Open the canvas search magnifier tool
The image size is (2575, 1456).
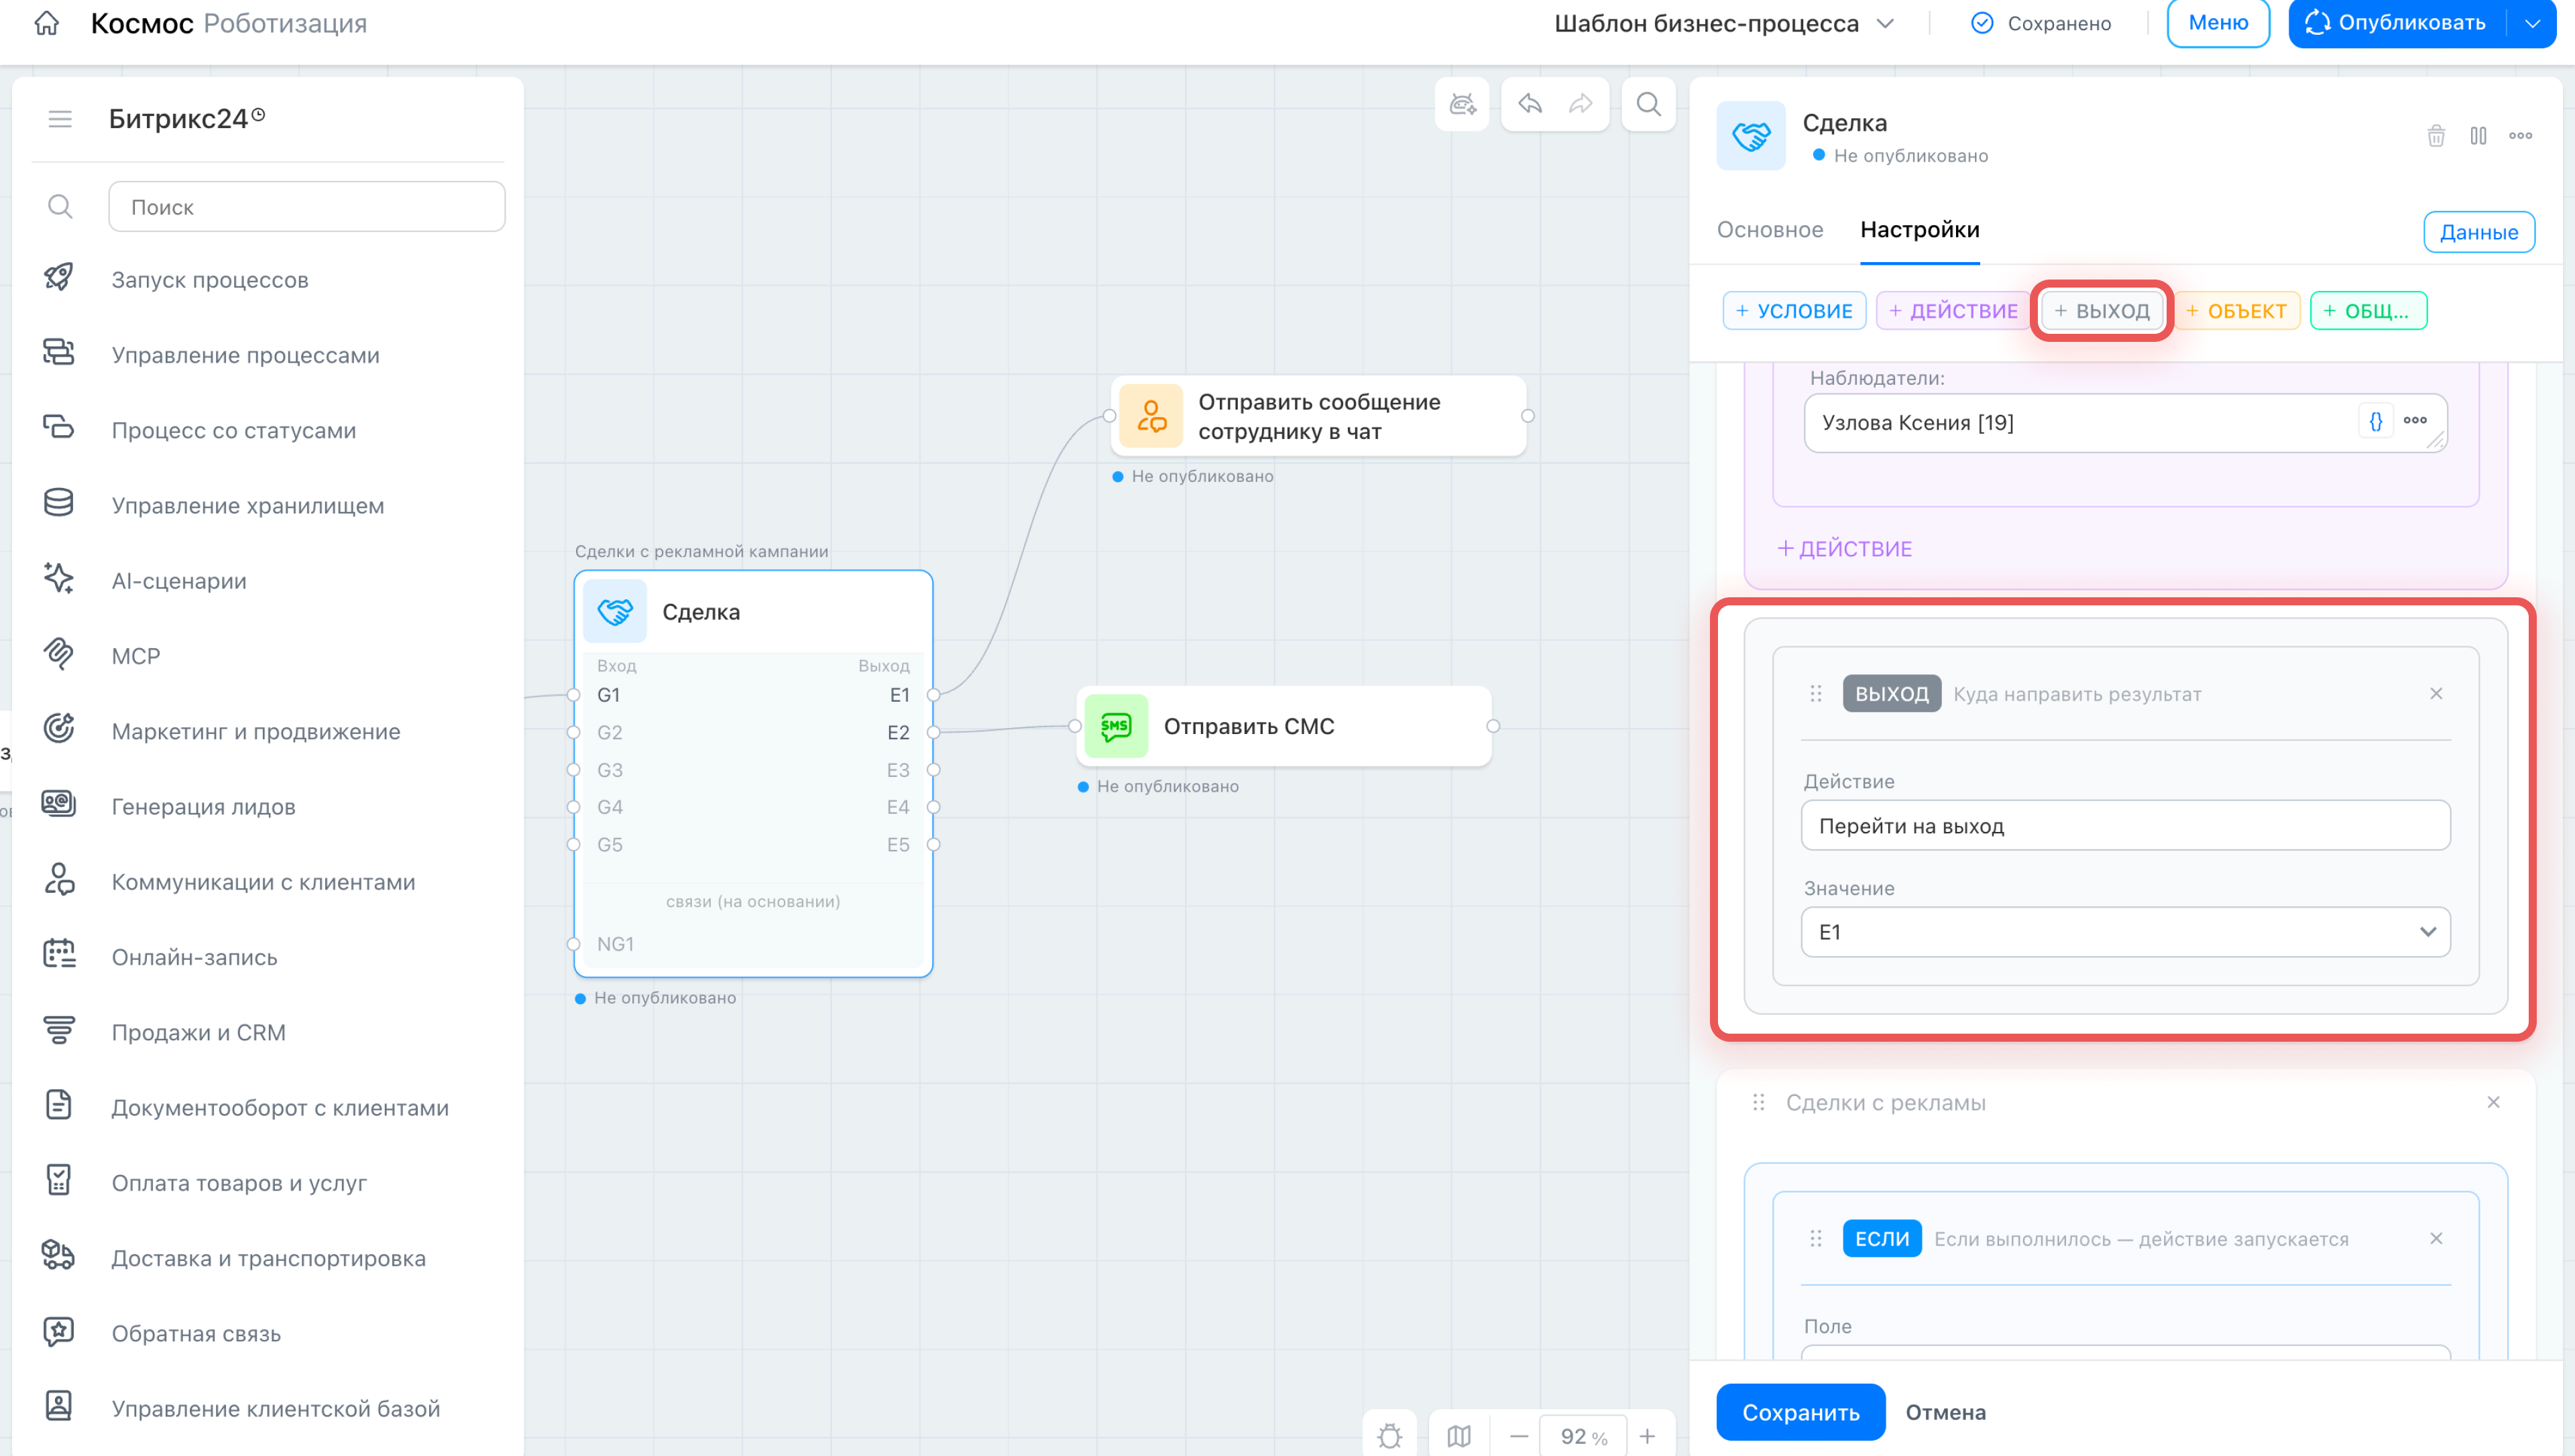tap(1648, 104)
